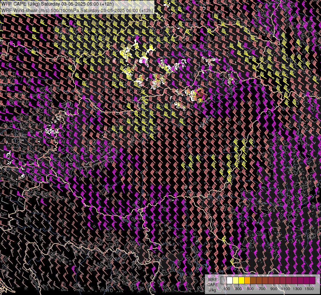Select the magenta last CAPE legend swatch
The width and height of the screenshot is (321, 295).
[312, 281]
